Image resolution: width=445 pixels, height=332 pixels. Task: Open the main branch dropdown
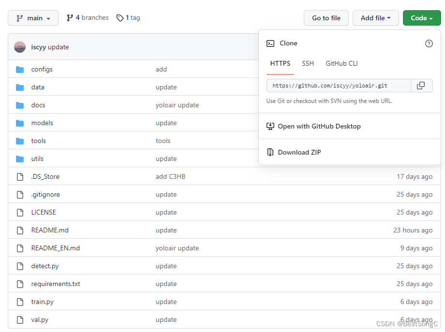(x=33, y=18)
